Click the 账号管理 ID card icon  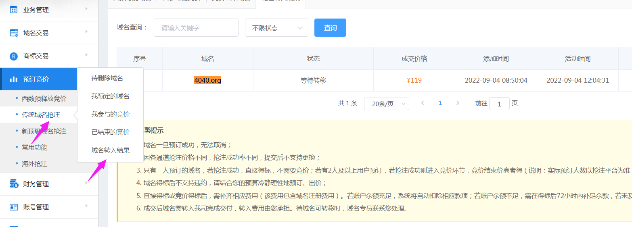tap(14, 207)
